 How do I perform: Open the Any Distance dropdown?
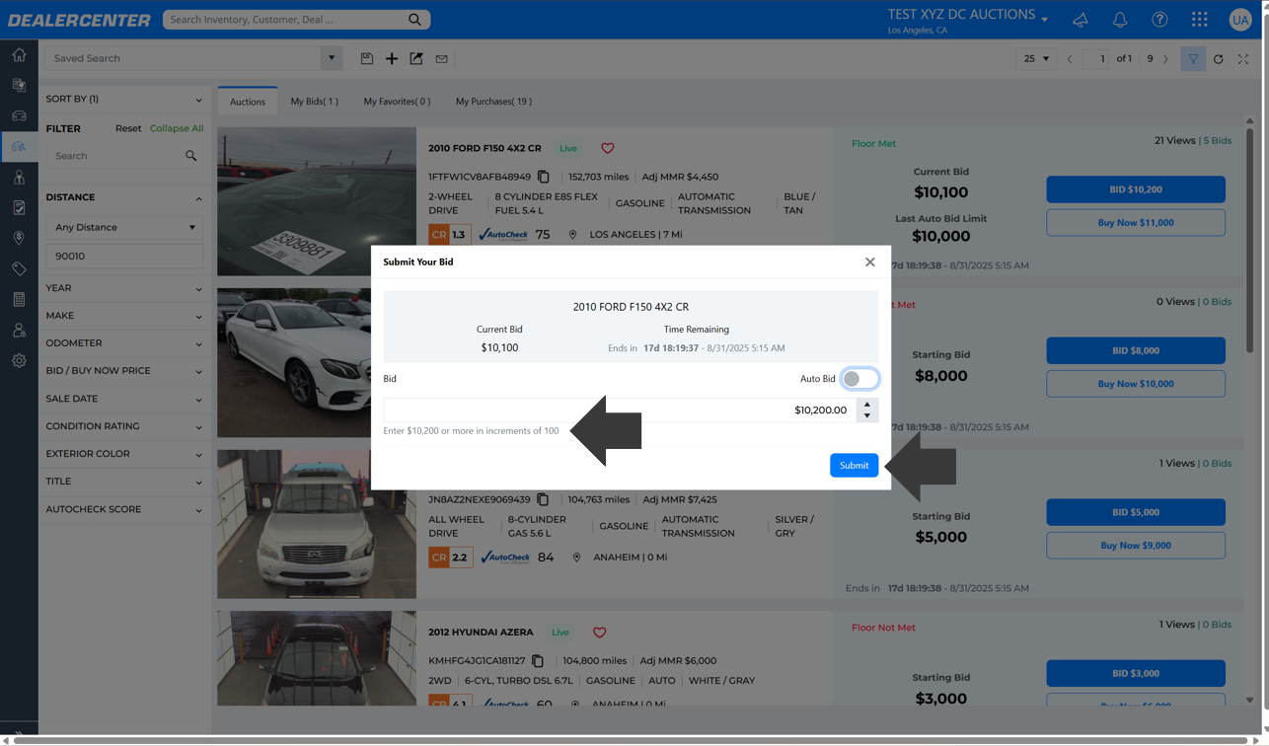pyautogui.click(x=124, y=227)
